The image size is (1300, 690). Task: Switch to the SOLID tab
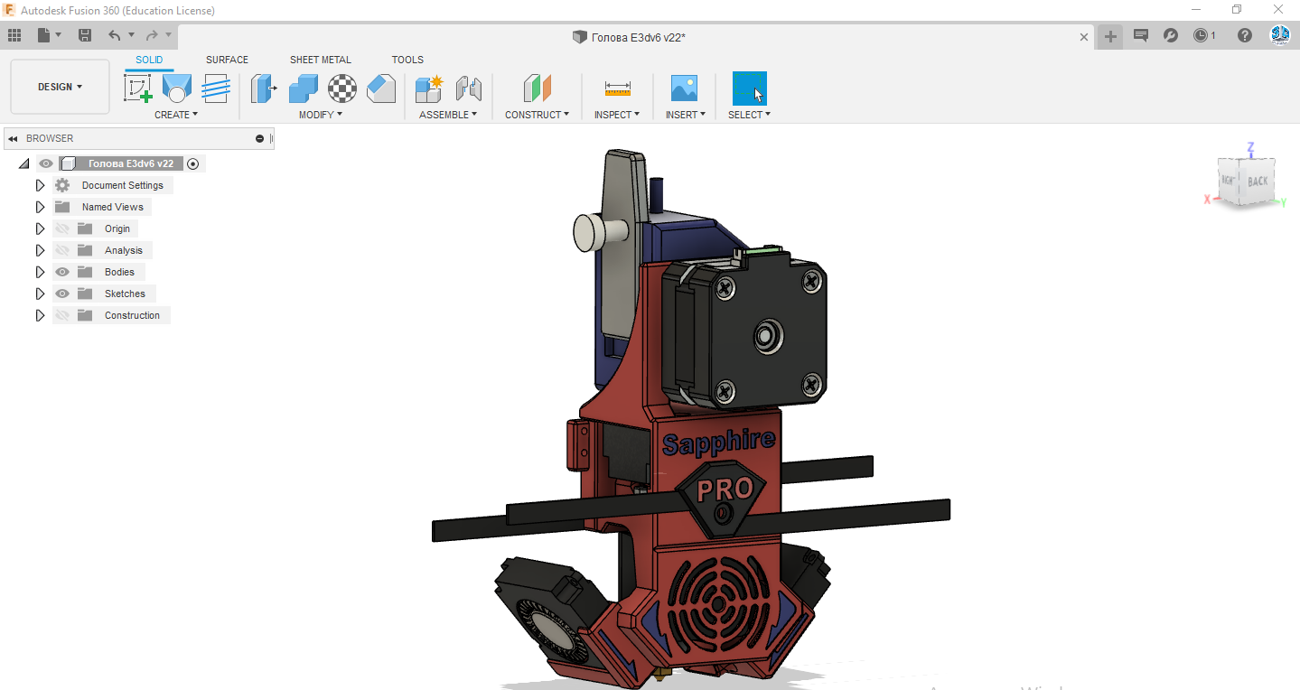pos(149,60)
